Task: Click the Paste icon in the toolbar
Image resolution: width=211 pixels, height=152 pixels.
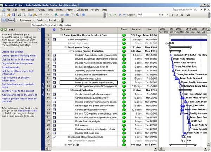Action: pos(35,15)
